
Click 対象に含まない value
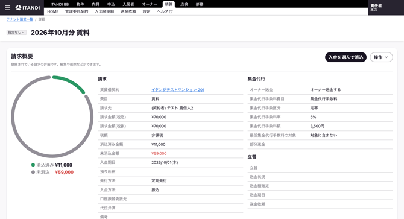[x=324, y=135]
